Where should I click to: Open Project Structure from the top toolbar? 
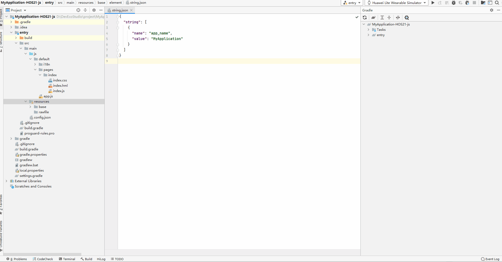[x=483, y=3]
